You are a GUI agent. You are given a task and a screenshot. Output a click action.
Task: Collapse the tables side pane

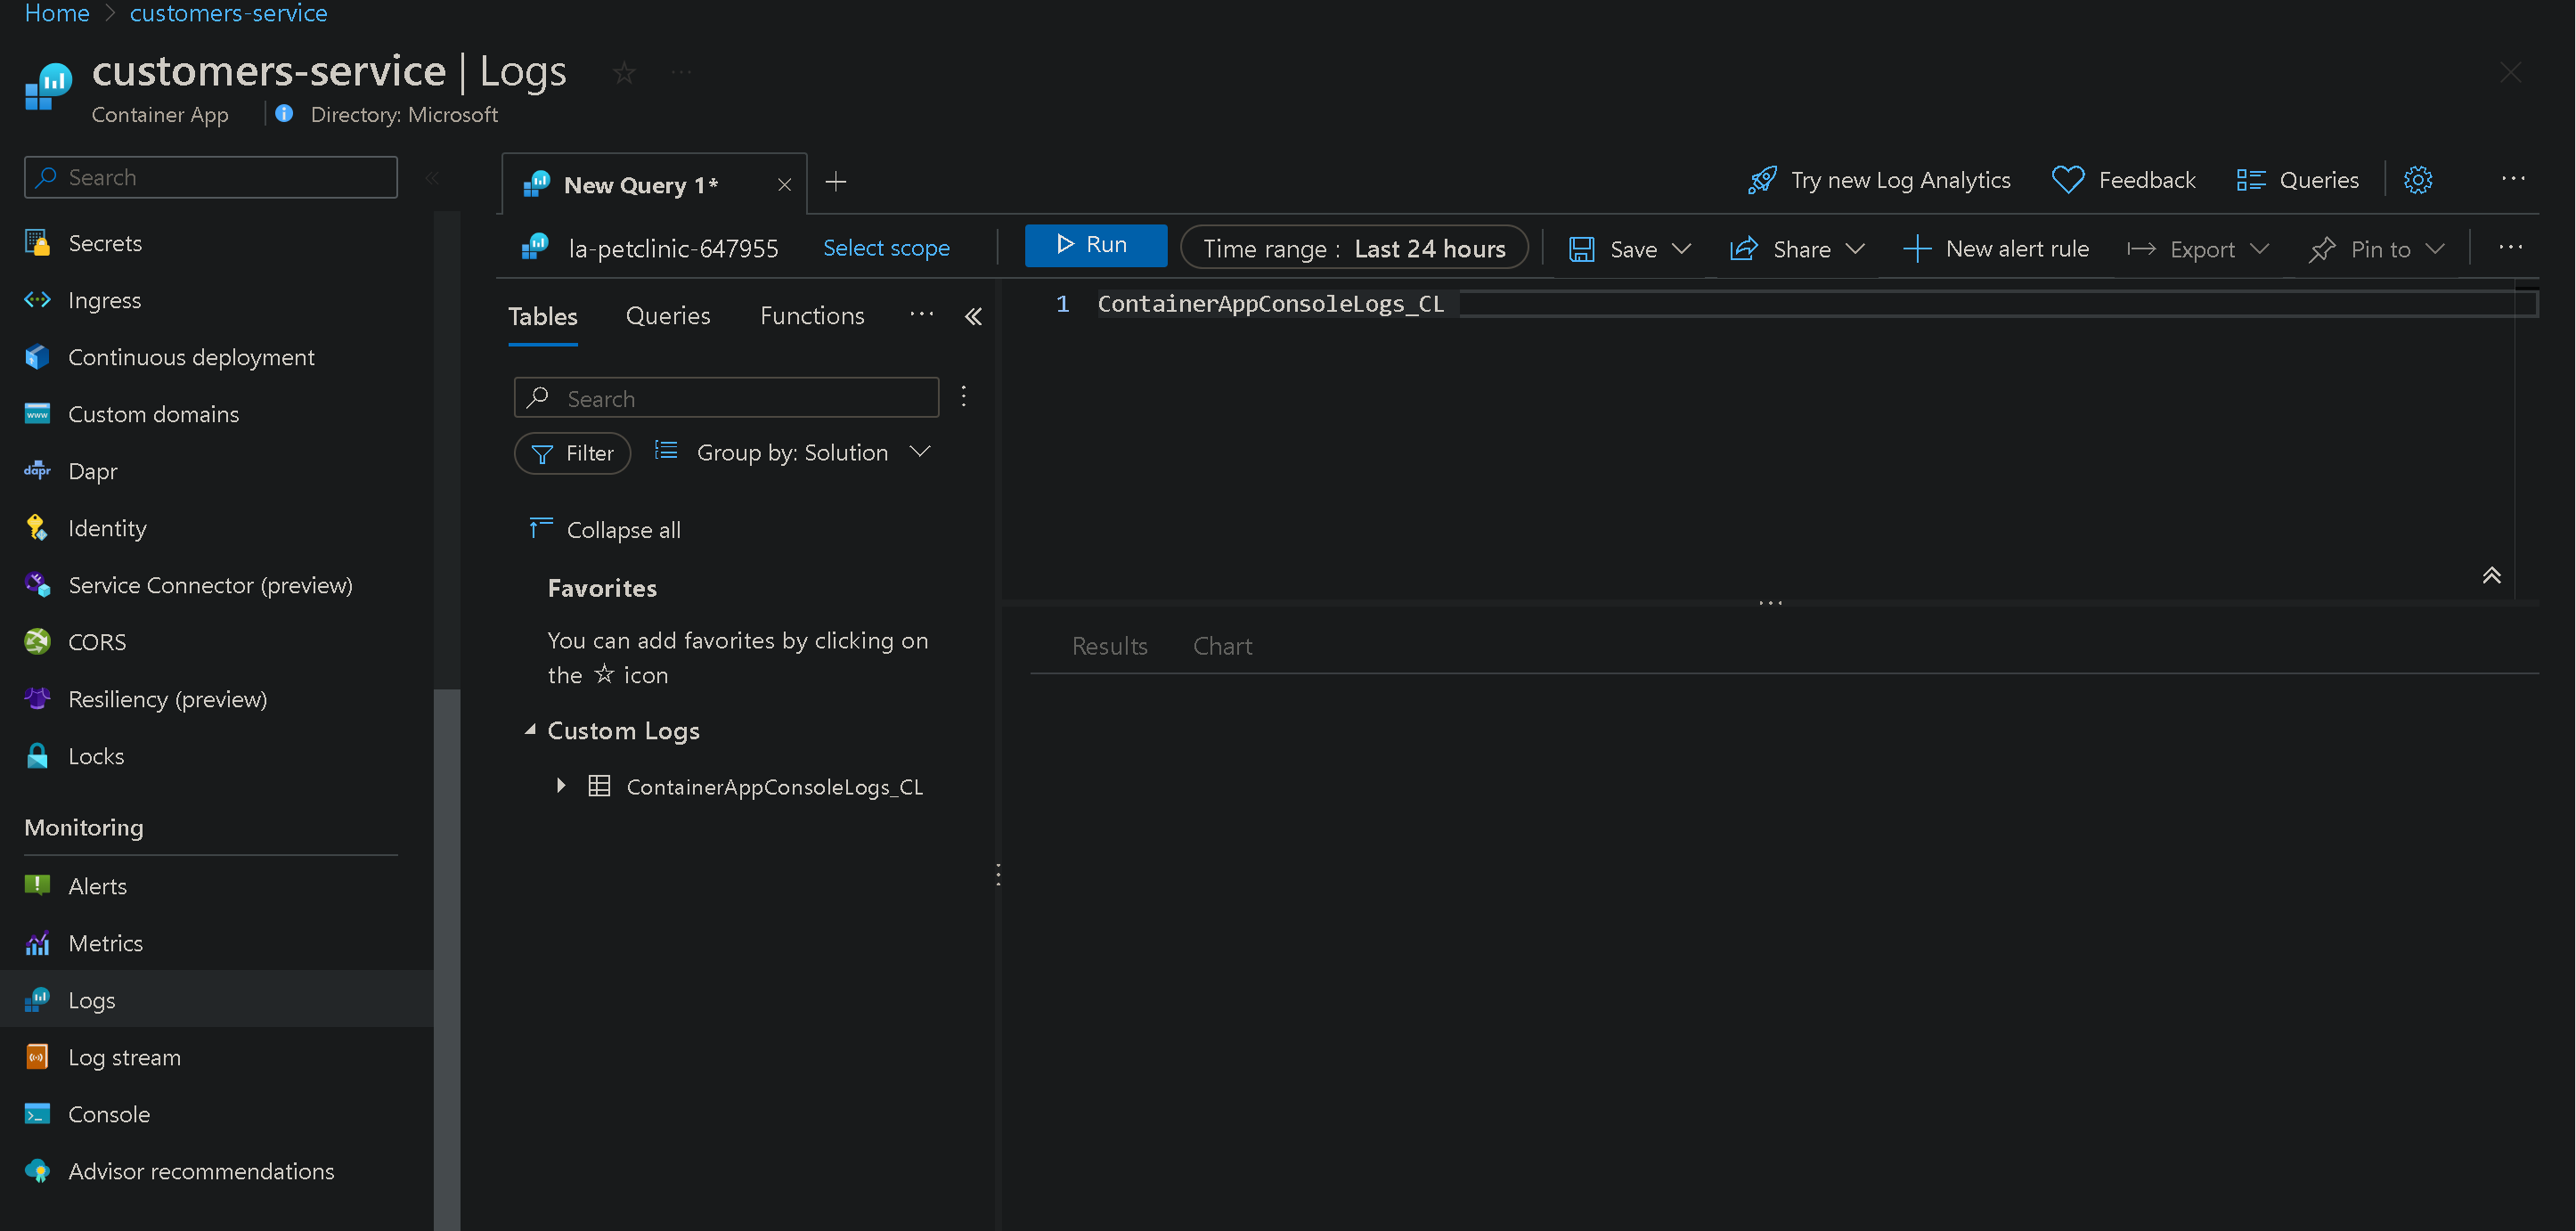point(973,317)
